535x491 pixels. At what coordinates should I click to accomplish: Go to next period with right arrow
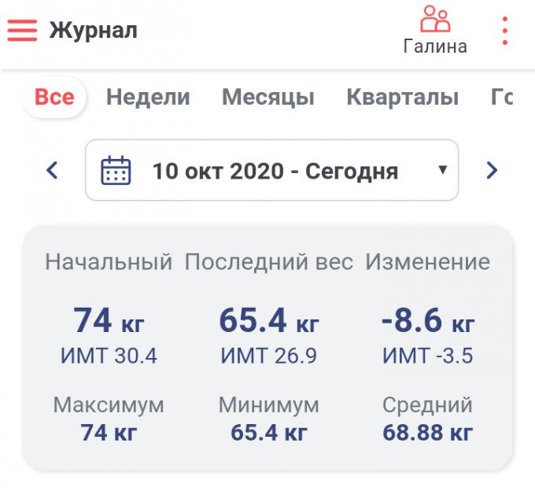click(492, 170)
